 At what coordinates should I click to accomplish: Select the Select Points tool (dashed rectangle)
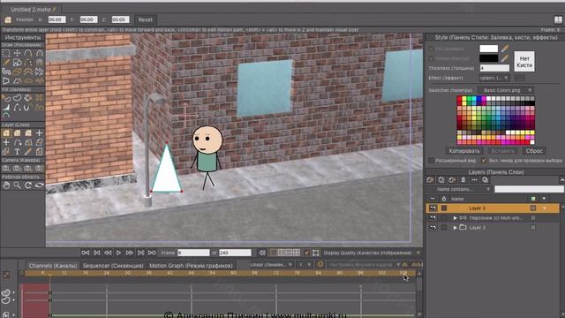(x=6, y=53)
